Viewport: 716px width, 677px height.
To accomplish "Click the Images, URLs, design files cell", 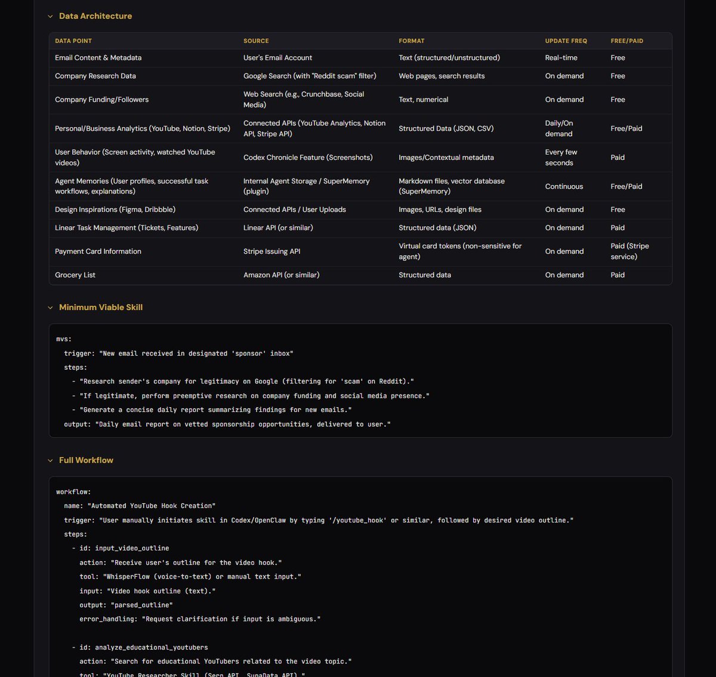I will pos(440,210).
